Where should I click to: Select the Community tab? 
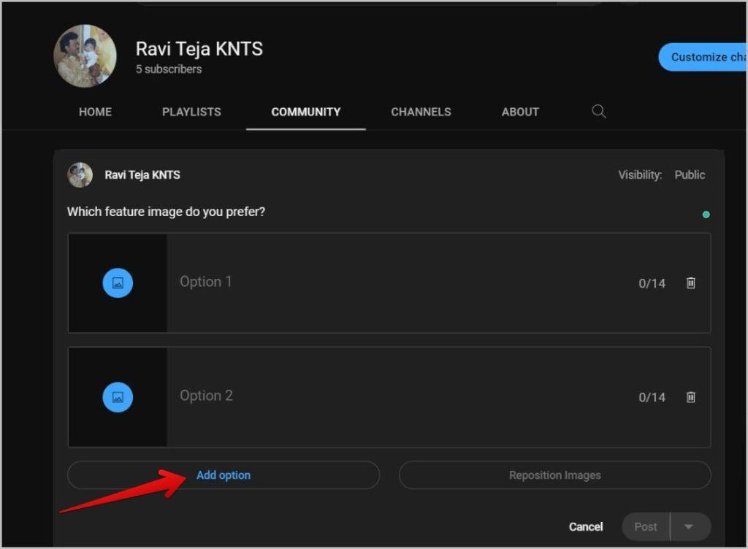coord(306,112)
